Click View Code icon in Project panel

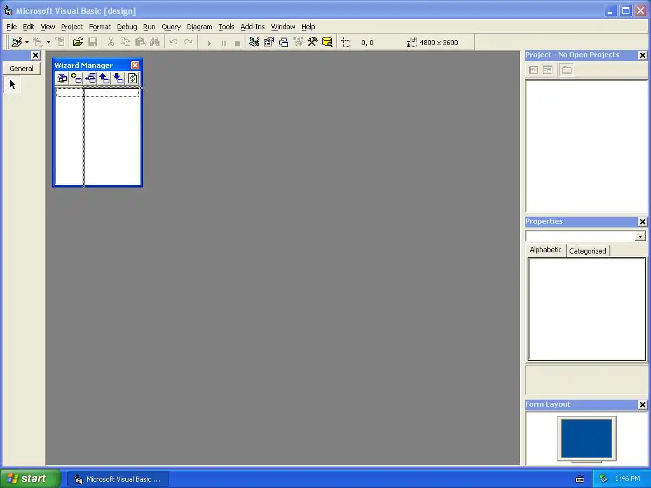(x=533, y=70)
